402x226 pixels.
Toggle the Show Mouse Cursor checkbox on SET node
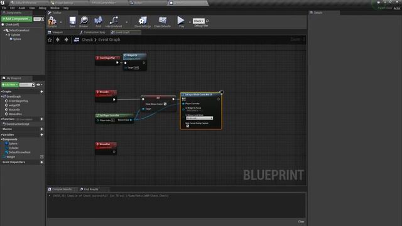point(165,104)
